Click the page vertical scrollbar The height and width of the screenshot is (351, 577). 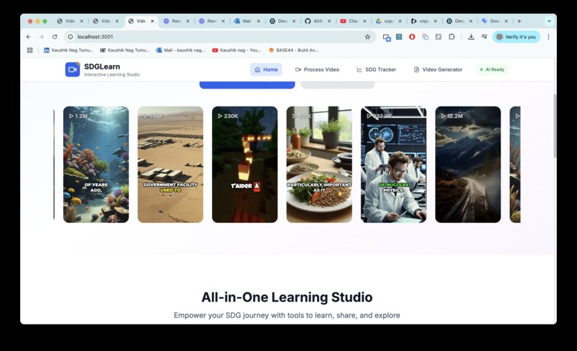coord(555,126)
